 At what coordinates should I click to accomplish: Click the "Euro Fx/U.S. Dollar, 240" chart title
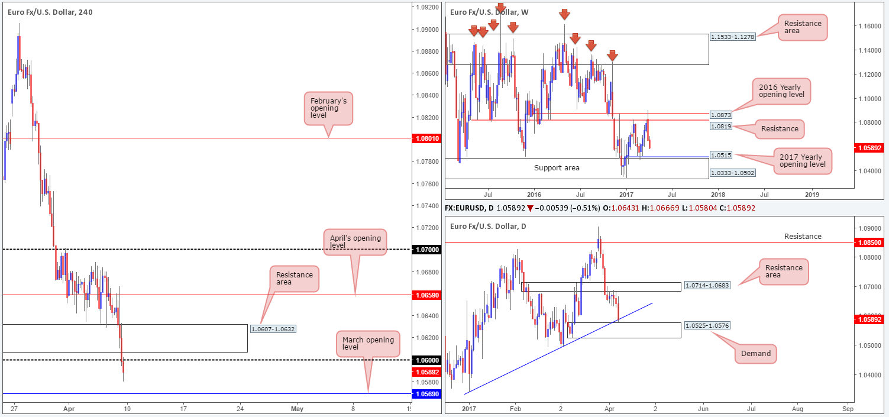point(50,11)
